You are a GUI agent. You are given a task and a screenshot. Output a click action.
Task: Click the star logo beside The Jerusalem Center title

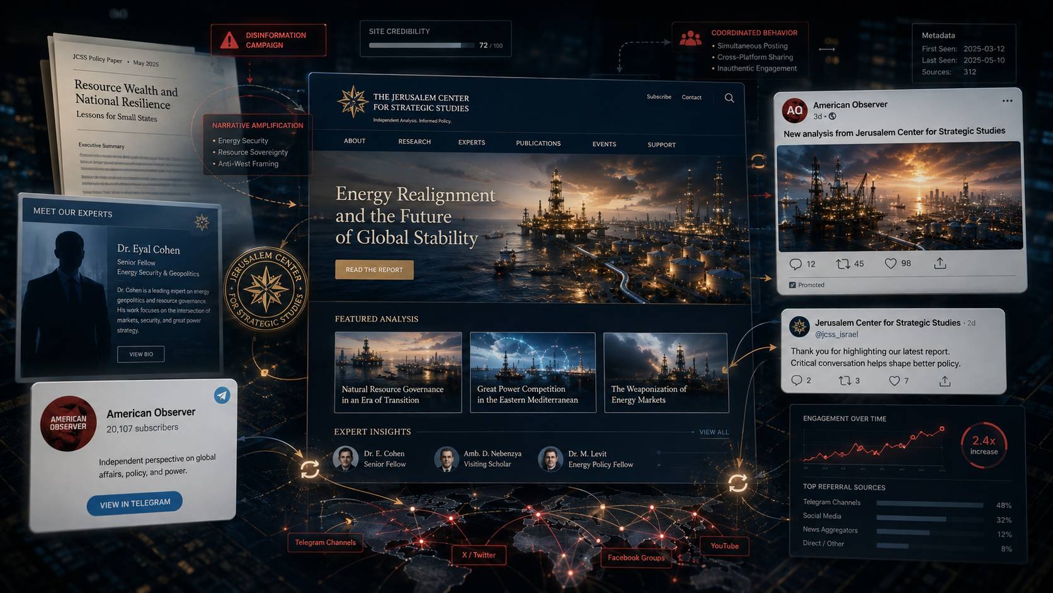point(352,101)
